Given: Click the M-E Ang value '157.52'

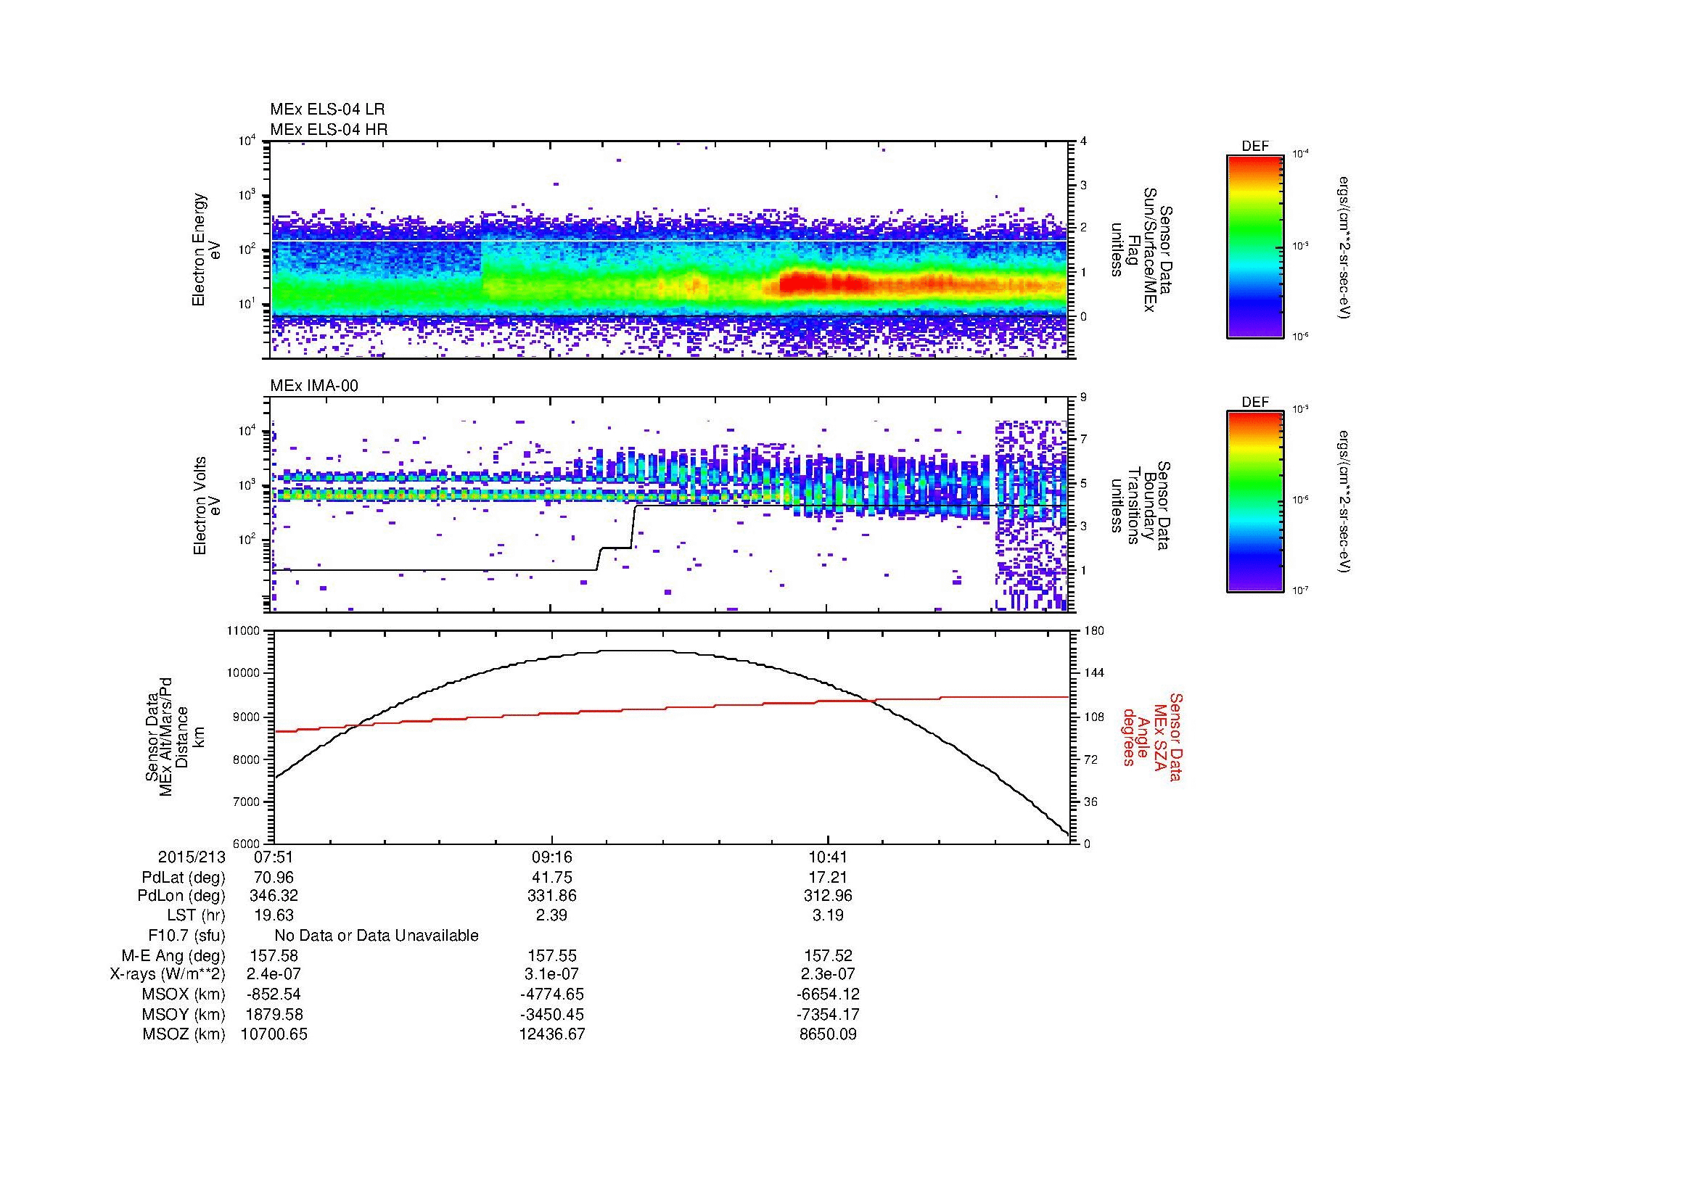Looking at the screenshot, I should click(x=828, y=956).
